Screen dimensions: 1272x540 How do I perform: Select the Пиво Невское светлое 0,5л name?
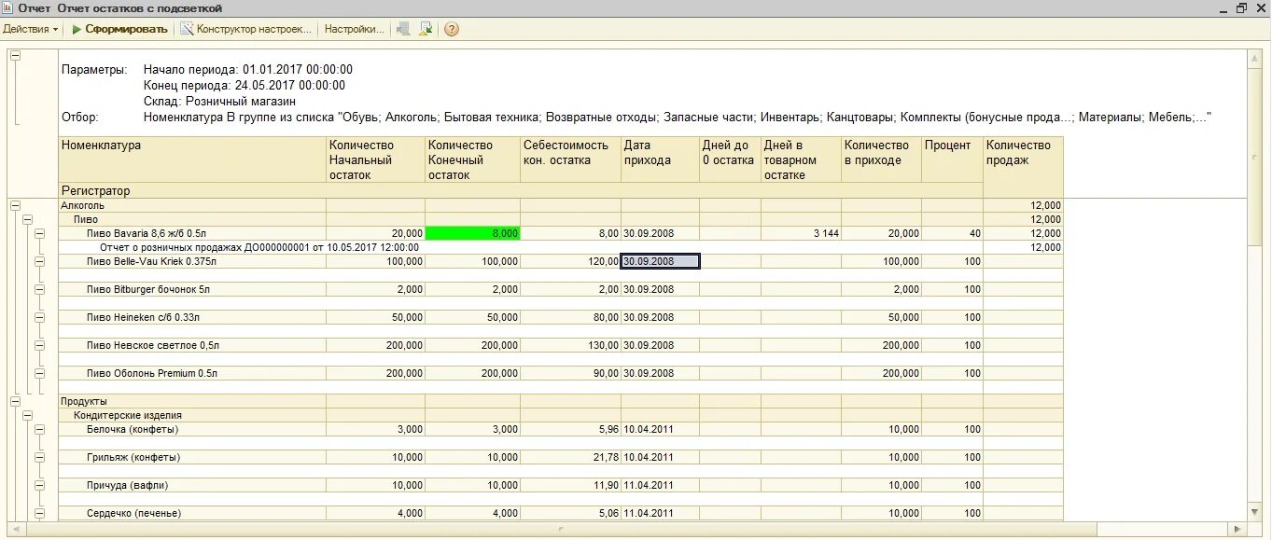(192, 345)
